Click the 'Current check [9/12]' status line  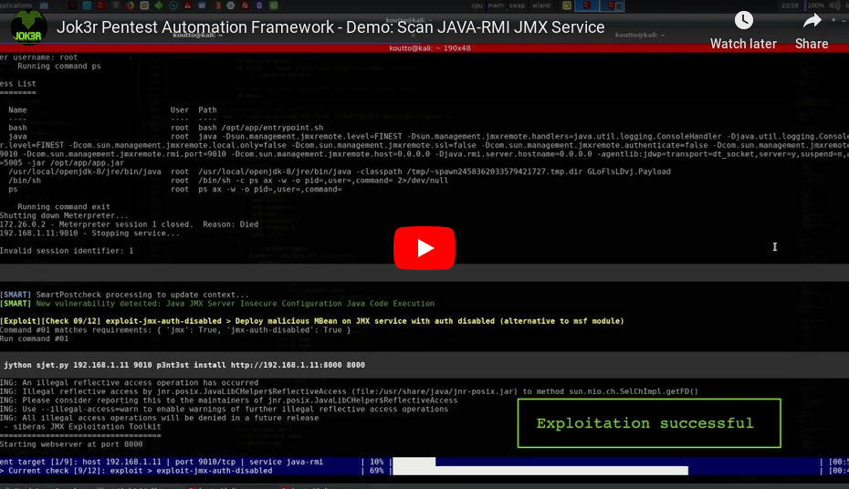(136, 471)
